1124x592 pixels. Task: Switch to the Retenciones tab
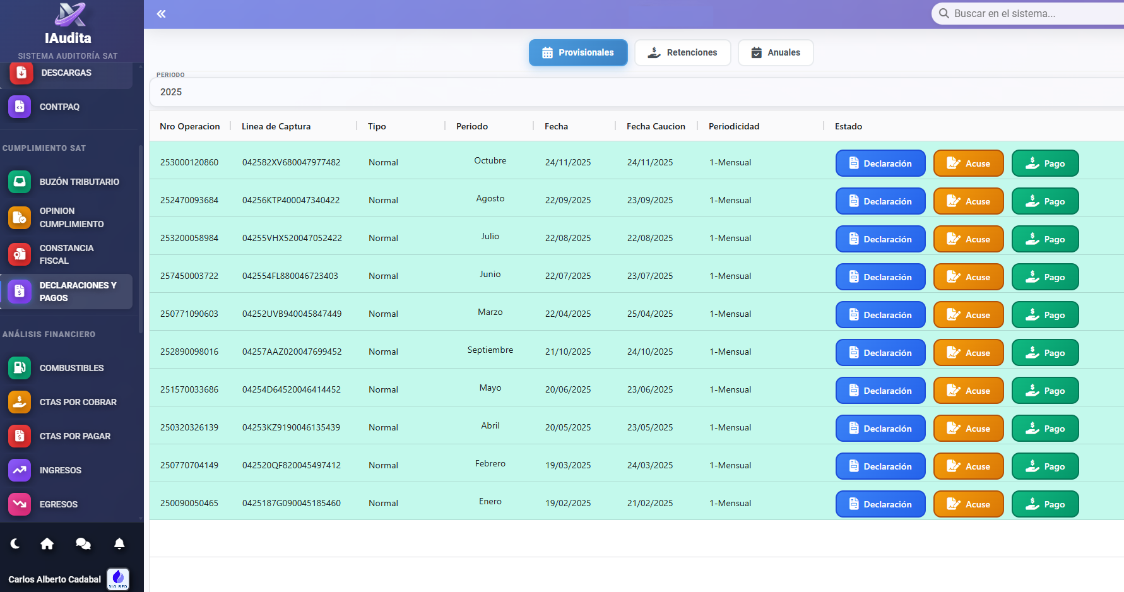point(683,52)
